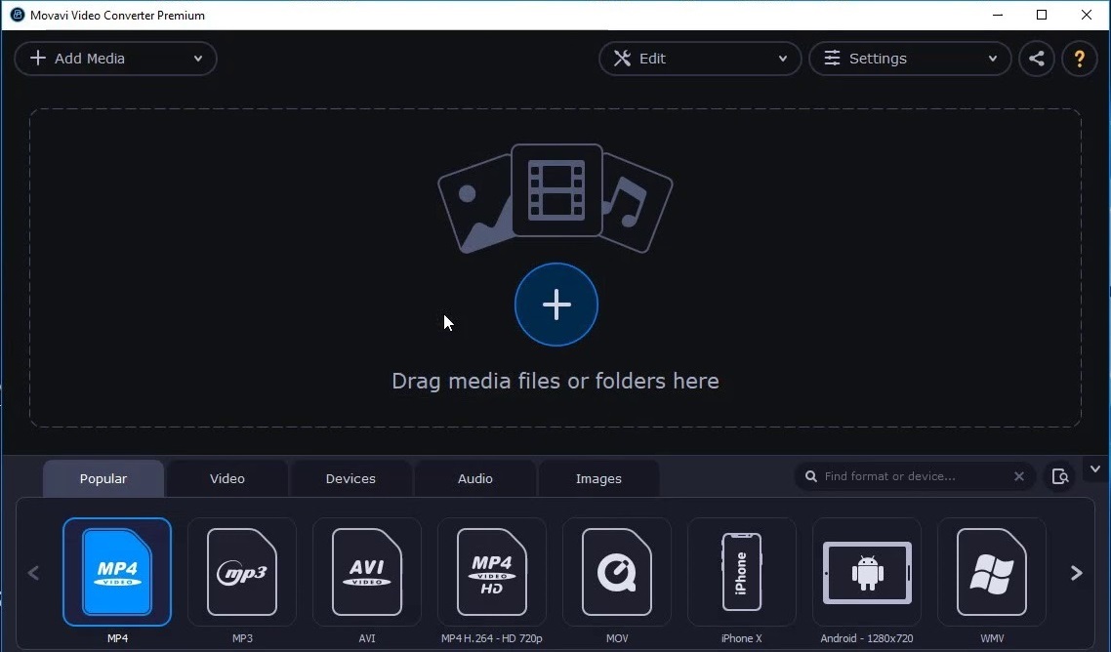Choose the MP3 audio format preset
Viewport: 1111px width, 652px height.
241,572
